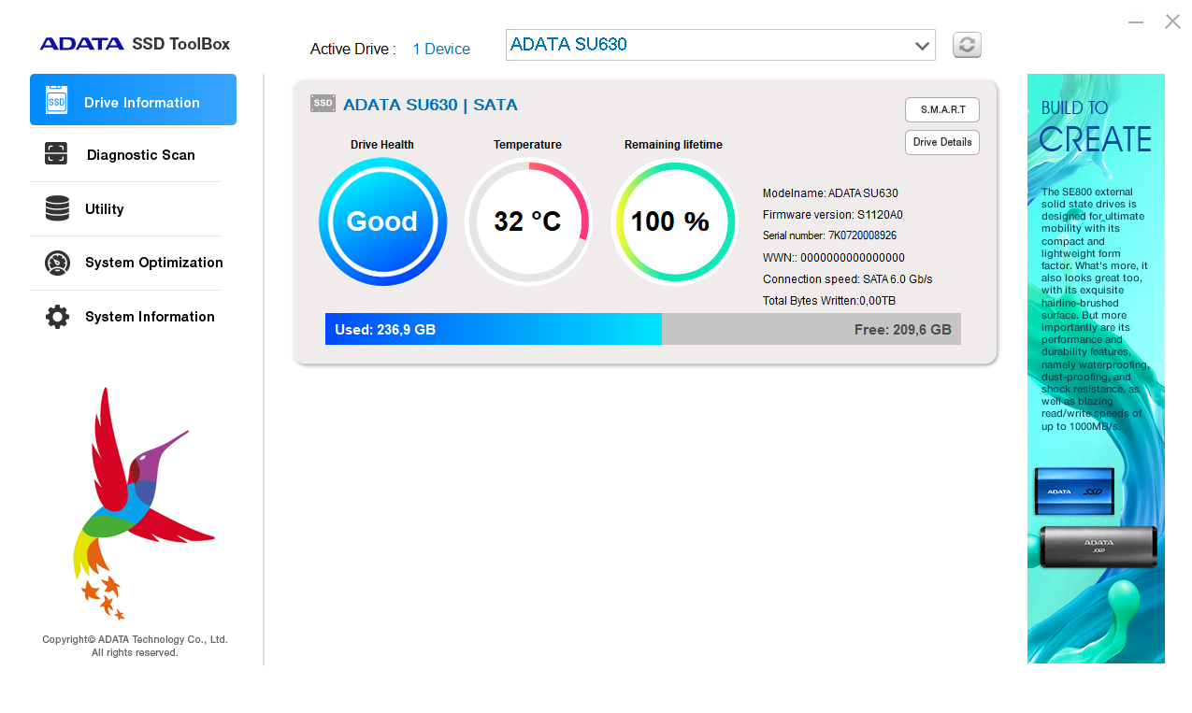Click the Connection speed SATA 6.0 Gb/s text

pyautogui.click(x=848, y=279)
